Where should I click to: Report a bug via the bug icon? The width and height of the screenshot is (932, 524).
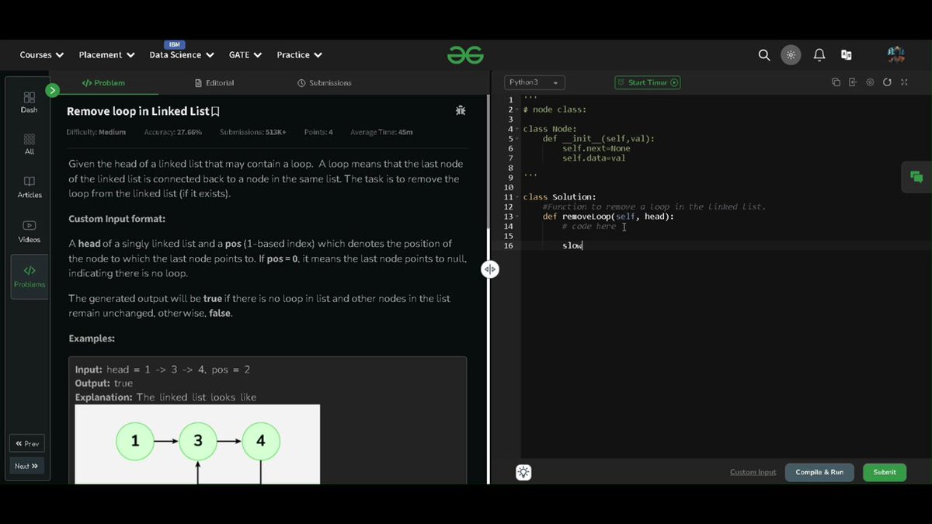461,110
